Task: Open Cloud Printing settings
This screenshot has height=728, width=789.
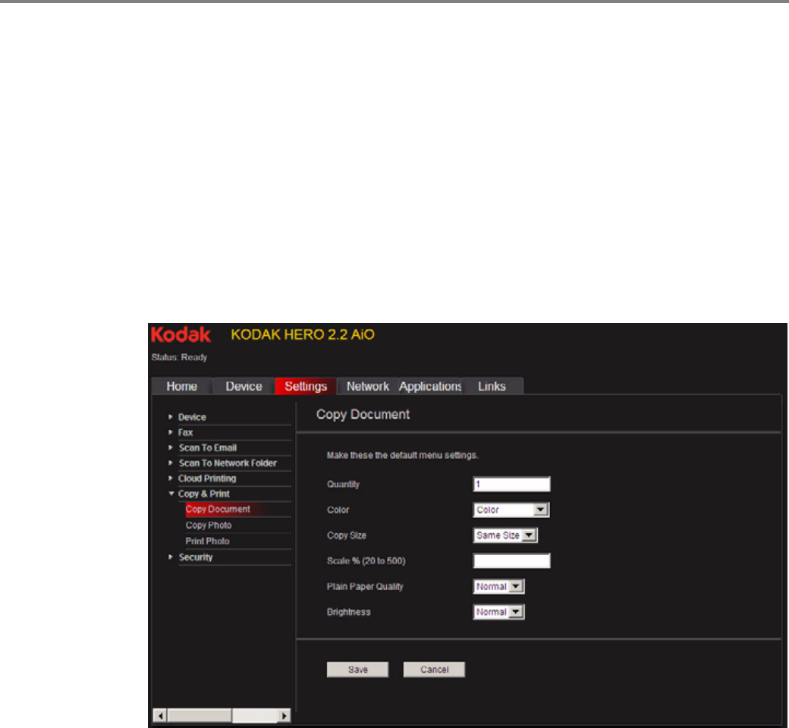Action: [x=207, y=479]
